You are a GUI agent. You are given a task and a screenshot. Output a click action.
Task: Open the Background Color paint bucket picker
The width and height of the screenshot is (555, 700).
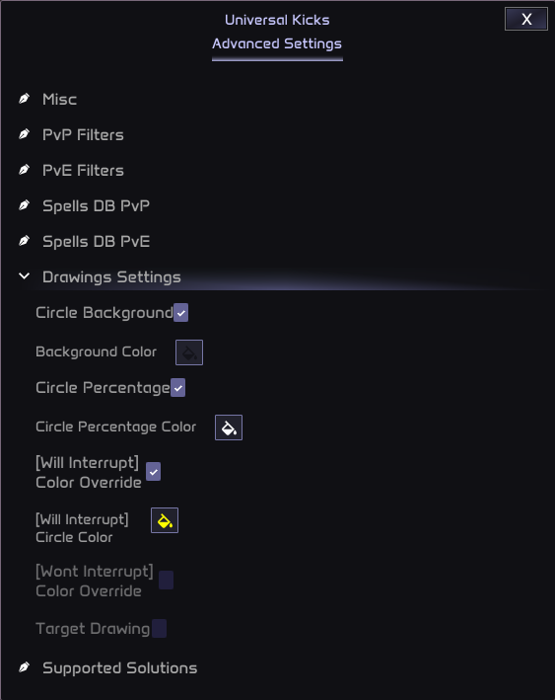coord(189,352)
